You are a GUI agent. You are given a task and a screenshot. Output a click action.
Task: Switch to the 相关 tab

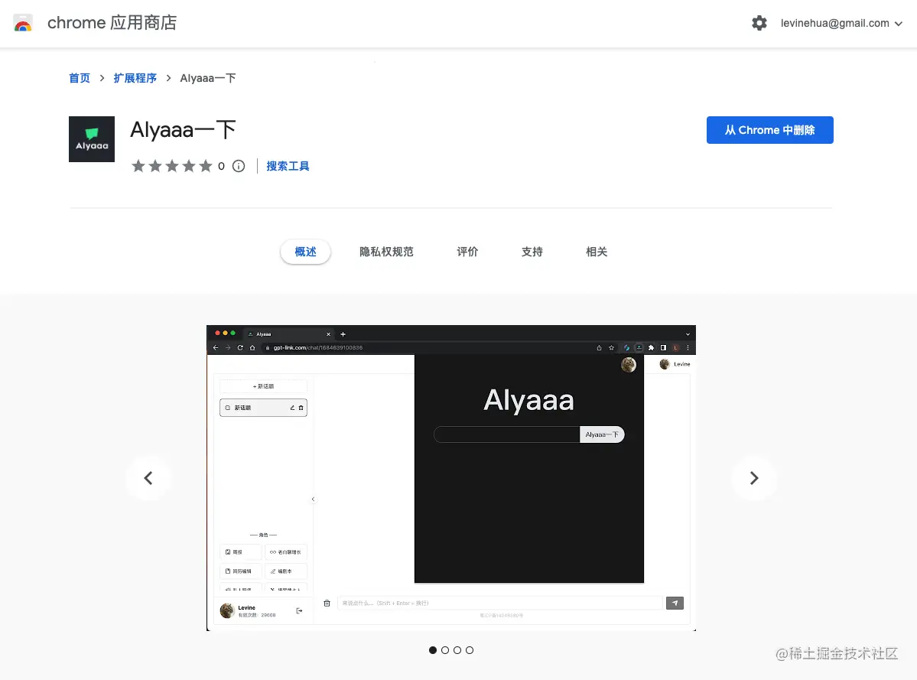pyautogui.click(x=597, y=252)
